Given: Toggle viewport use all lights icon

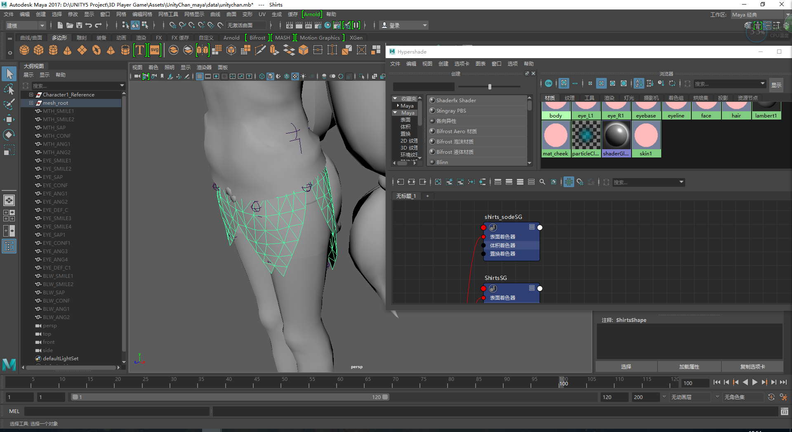Looking at the screenshot, I should pyautogui.click(x=303, y=76).
